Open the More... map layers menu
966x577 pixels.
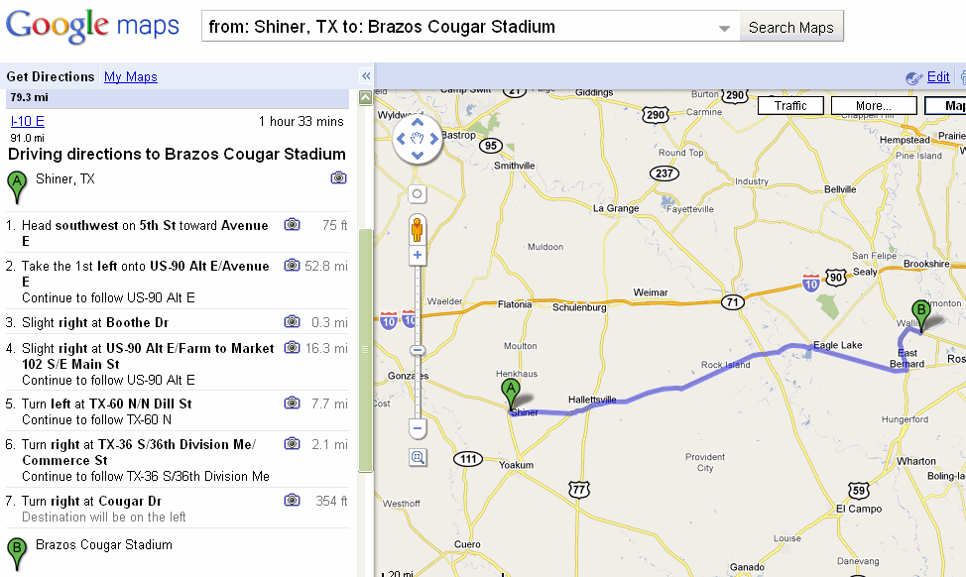tap(873, 106)
